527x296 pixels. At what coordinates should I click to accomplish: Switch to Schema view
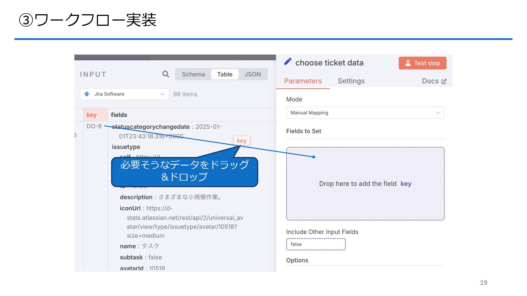point(193,74)
